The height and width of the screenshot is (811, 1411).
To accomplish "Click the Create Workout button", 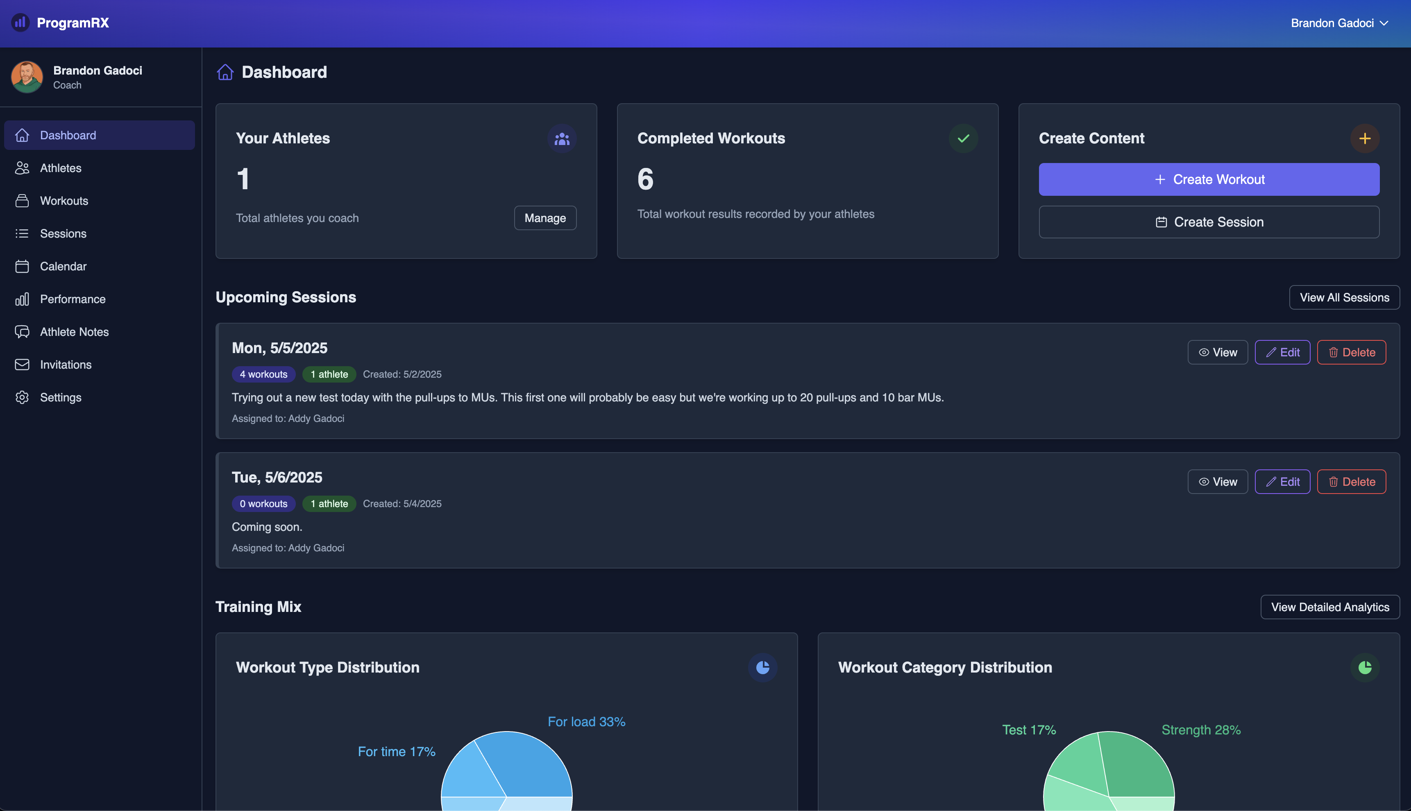I will [1209, 179].
